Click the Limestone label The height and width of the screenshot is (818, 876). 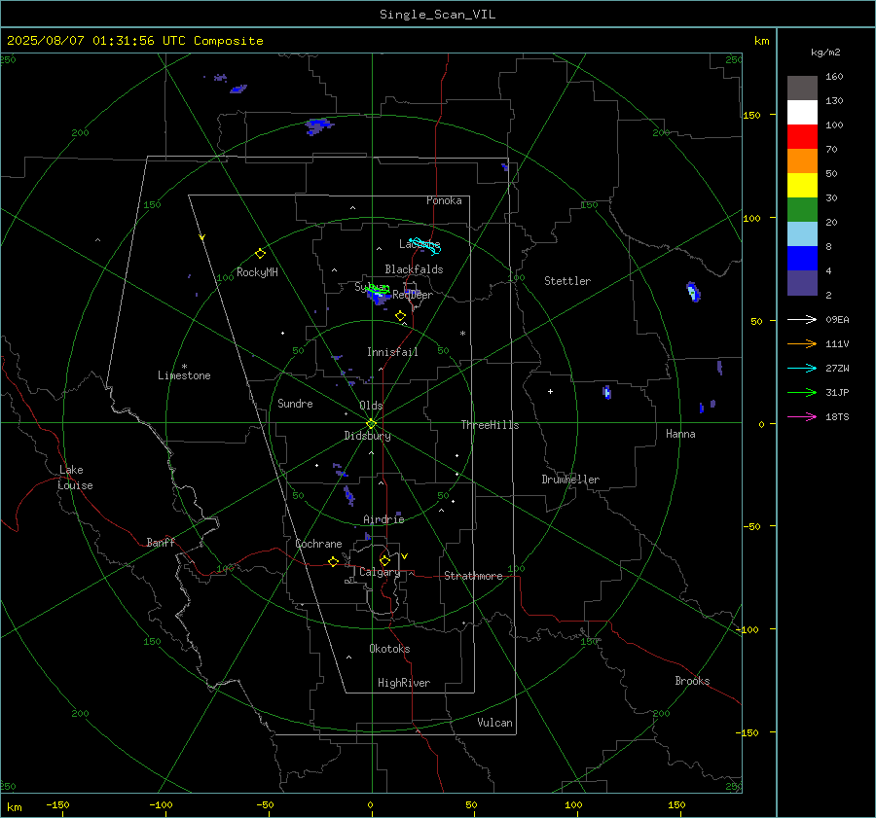pyautogui.click(x=184, y=375)
